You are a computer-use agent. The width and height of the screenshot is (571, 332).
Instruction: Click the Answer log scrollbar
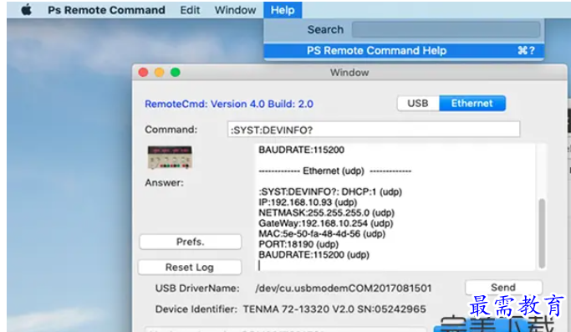542,233
